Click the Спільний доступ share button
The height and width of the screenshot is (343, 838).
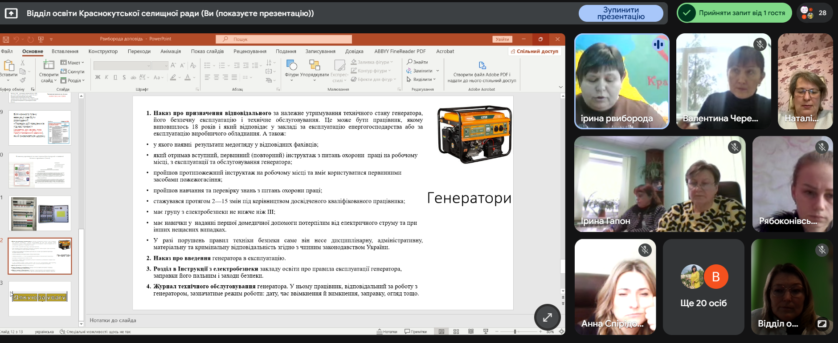point(535,52)
